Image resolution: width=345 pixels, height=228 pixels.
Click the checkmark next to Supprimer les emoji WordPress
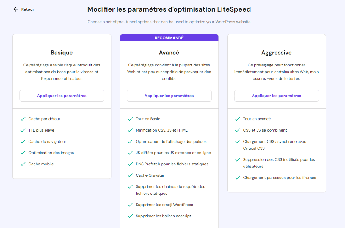(x=130, y=205)
